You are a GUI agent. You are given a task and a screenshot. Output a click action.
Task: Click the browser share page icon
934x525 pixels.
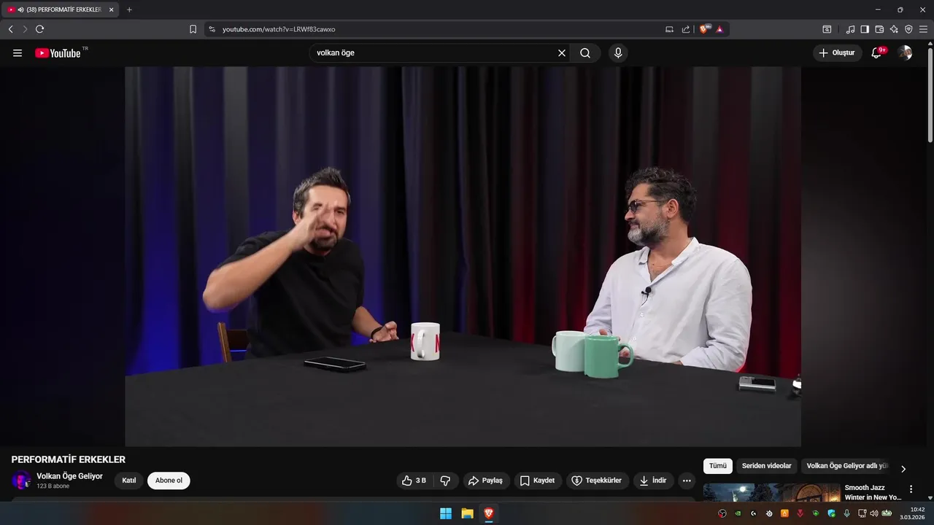point(686,29)
